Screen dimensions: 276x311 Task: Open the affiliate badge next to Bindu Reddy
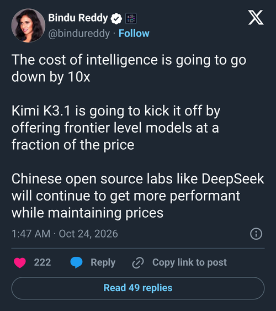(131, 18)
